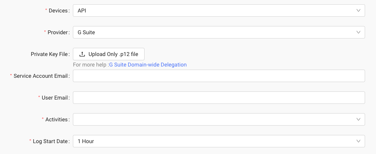Open the Devices dropdown showing API
This screenshot has width=376, height=154.
219,10
